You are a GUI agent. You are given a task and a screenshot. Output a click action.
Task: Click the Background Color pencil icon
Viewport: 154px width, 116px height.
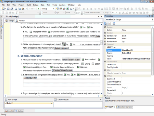click(x=127, y=13)
